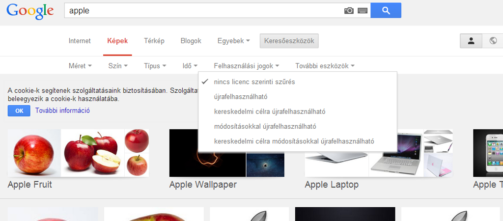
Task: Open the on-screen keyboard icon
Action: [363, 11]
